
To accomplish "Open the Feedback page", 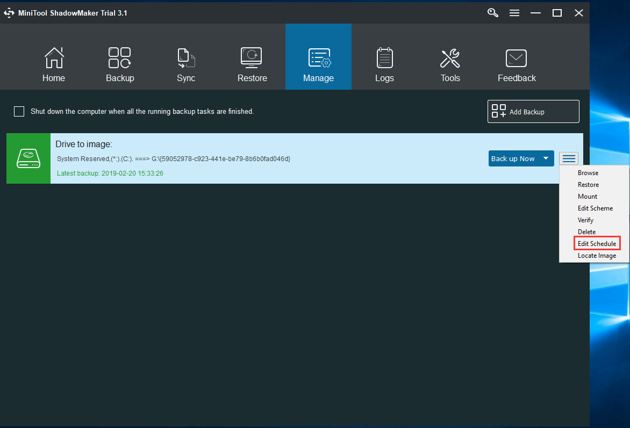I will coord(516,63).
